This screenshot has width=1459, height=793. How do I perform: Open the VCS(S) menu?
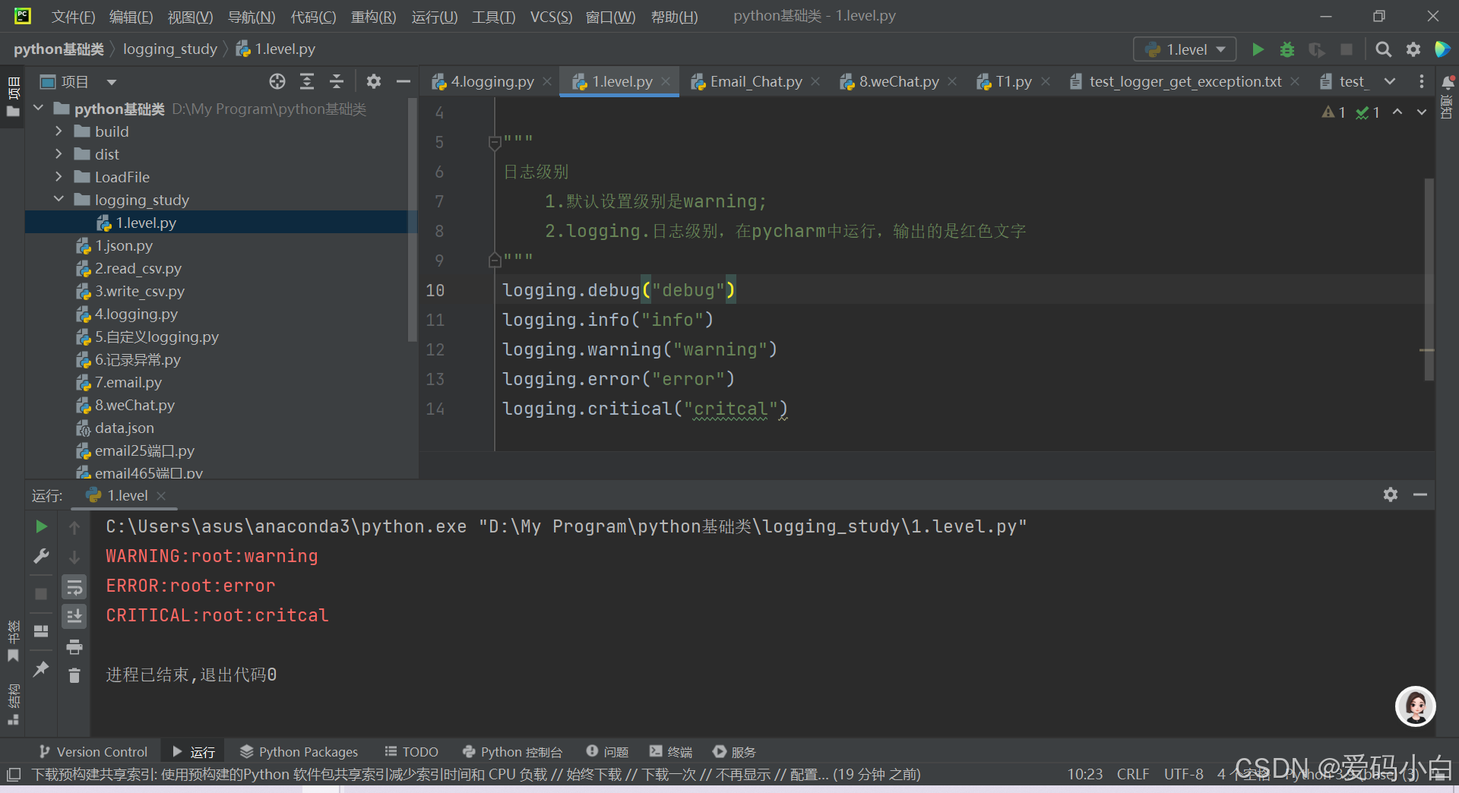tap(550, 17)
